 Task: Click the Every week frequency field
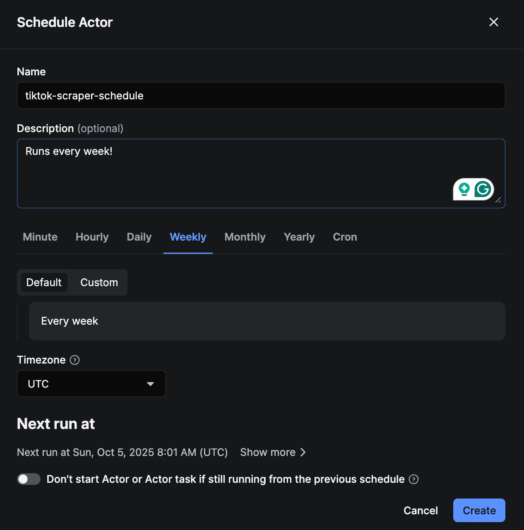267,321
